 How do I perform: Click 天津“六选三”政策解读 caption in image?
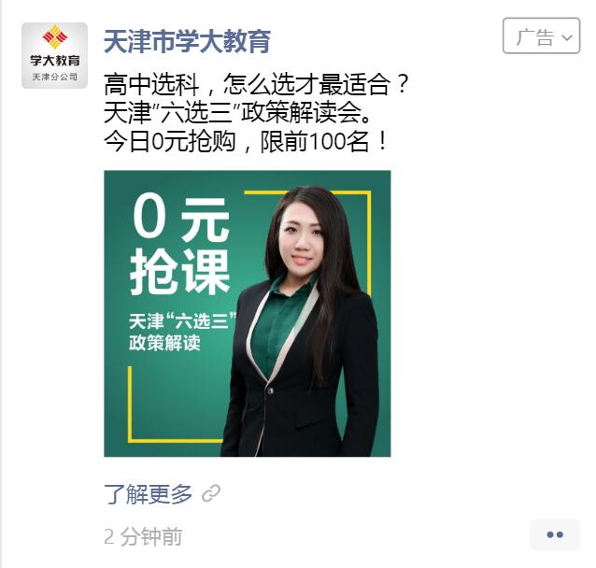click(x=182, y=332)
